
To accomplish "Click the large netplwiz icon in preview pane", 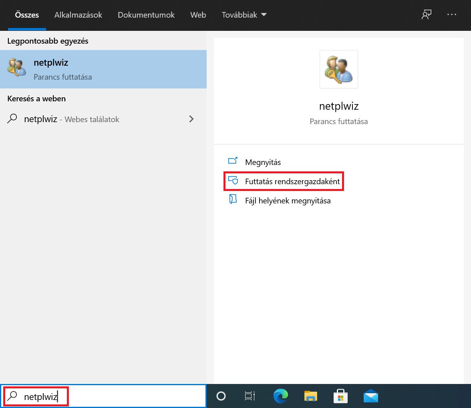I will [338, 69].
